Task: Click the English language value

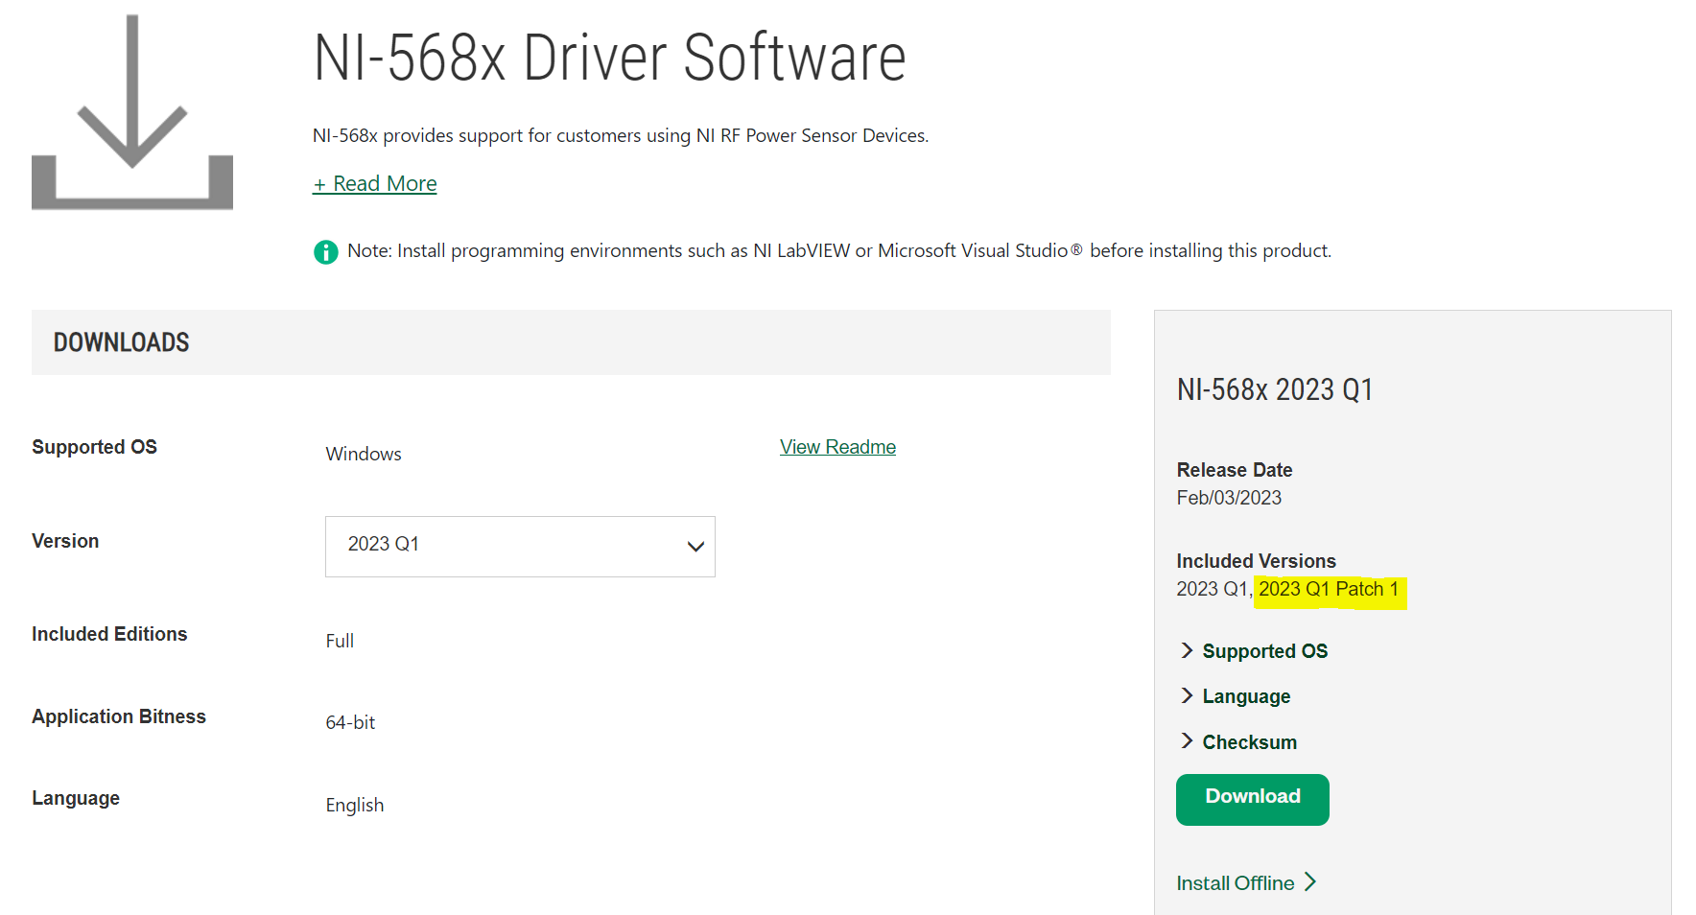Action: (355, 805)
